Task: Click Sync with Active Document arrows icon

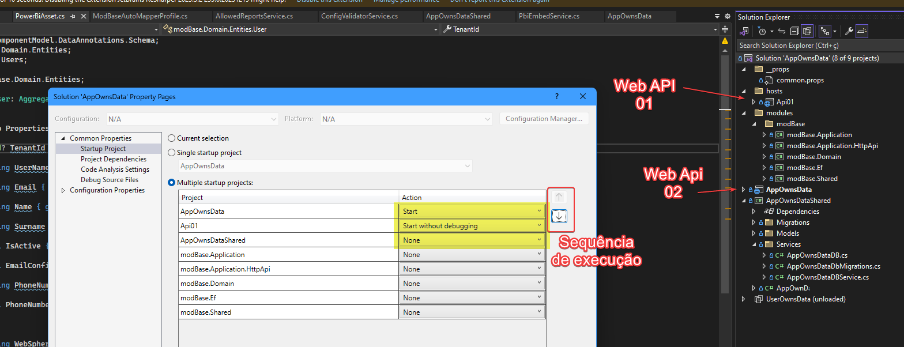Action: coord(782,31)
